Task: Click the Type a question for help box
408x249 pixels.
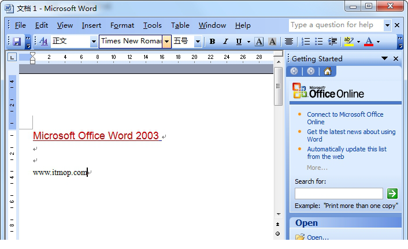Action: tap(336, 25)
